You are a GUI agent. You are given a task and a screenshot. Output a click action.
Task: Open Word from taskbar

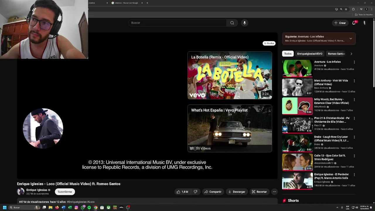[63, 207]
